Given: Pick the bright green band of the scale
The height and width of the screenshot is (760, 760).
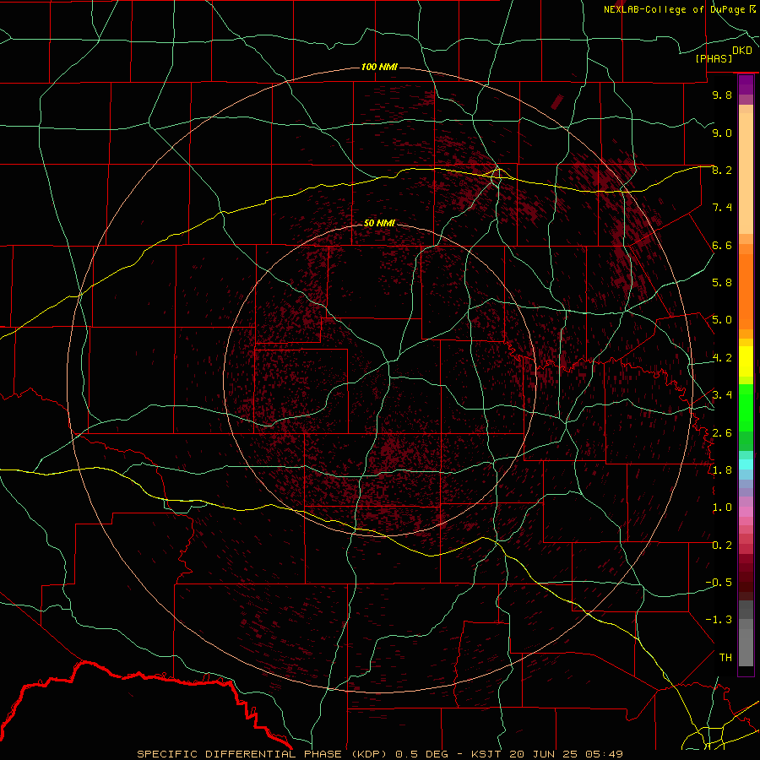Looking at the screenshot, I should (x=746, y=408).
